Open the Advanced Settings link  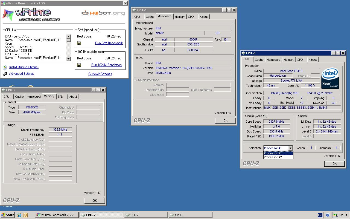pyautogui.click(x=22, y=74)
